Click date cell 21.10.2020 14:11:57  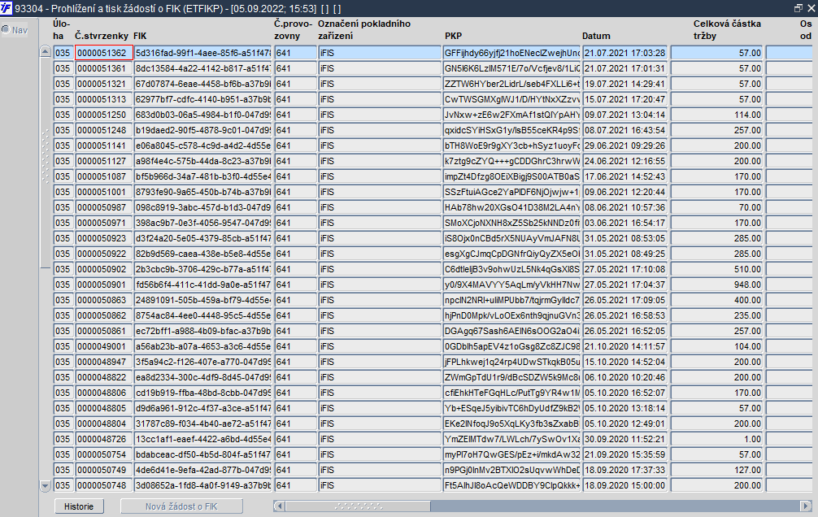pos(625,346)
